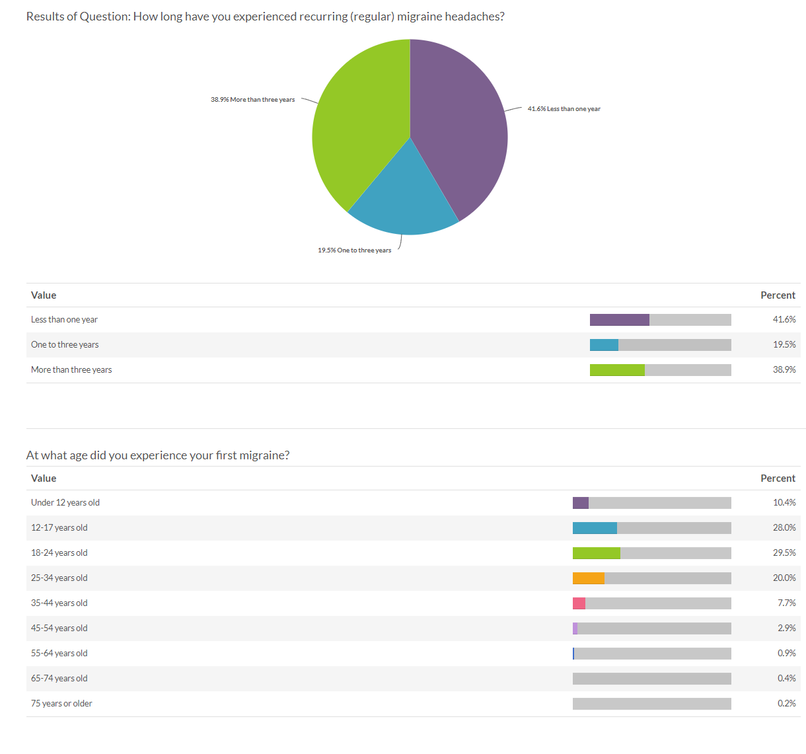This screenshot has width=806, height=754.
Task: Select the Under 12 years old row
Action: point(65,502)
